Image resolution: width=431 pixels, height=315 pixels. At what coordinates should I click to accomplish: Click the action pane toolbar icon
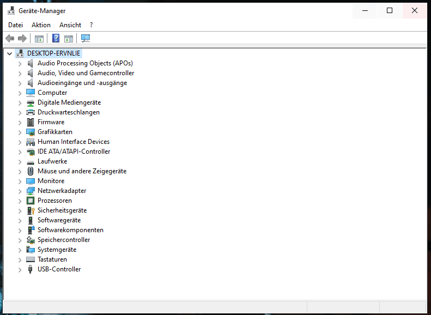tap(69, 39)
